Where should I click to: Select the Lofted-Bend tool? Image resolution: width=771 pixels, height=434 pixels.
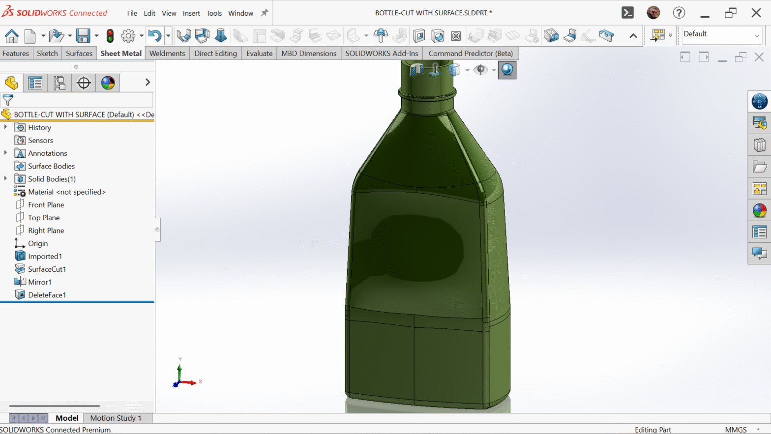pos(221,36)
